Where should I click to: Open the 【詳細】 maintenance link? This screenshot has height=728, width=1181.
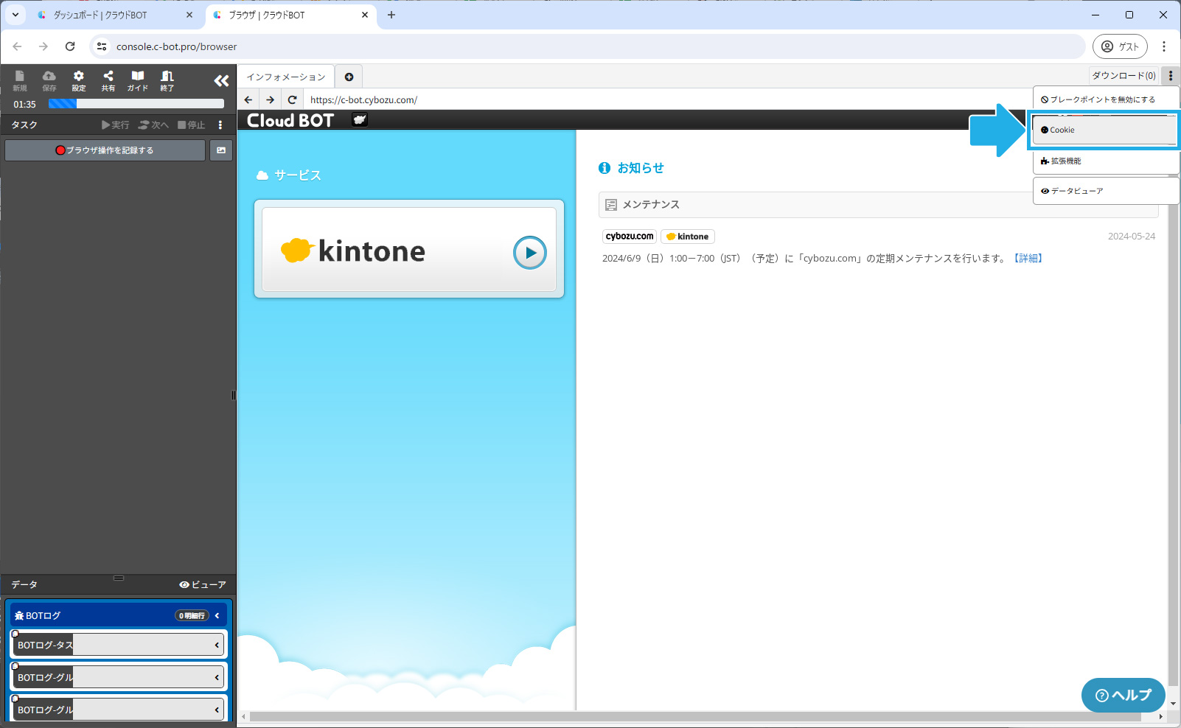point(1028,259)
